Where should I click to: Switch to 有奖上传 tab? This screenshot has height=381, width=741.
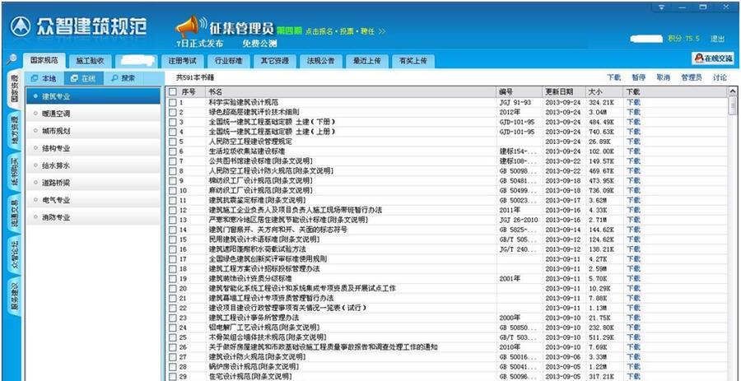(x=413, y=62)
